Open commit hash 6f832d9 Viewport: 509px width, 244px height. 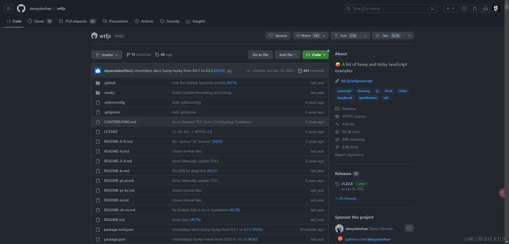(x=259, y=71)
